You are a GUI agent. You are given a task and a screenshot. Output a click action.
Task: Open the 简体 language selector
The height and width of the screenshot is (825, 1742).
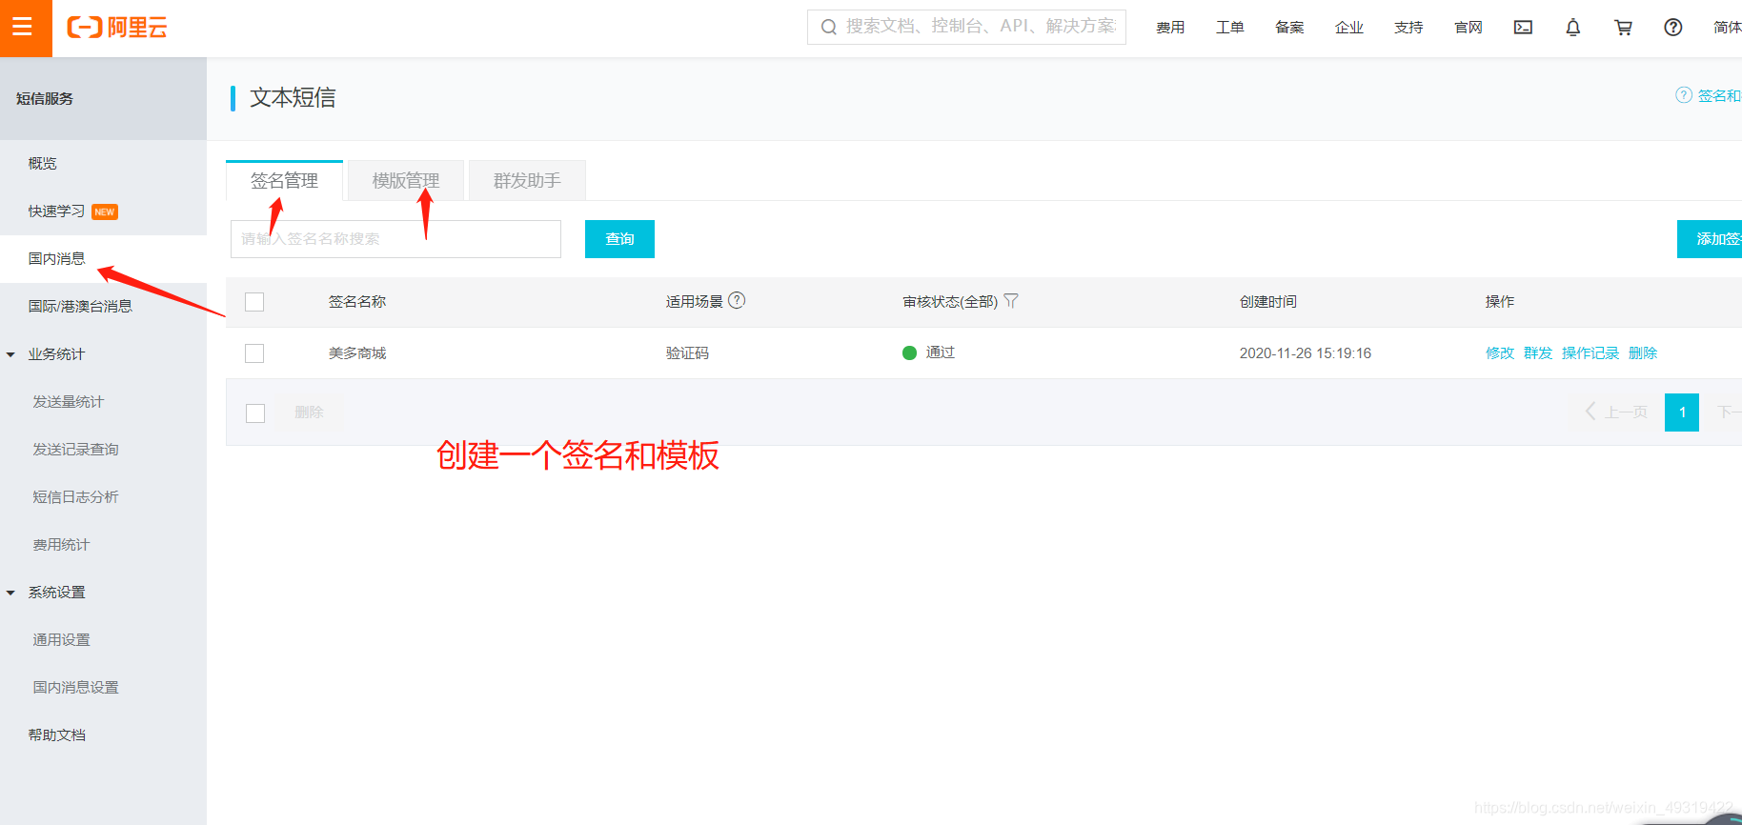[x=1727, y=28]
